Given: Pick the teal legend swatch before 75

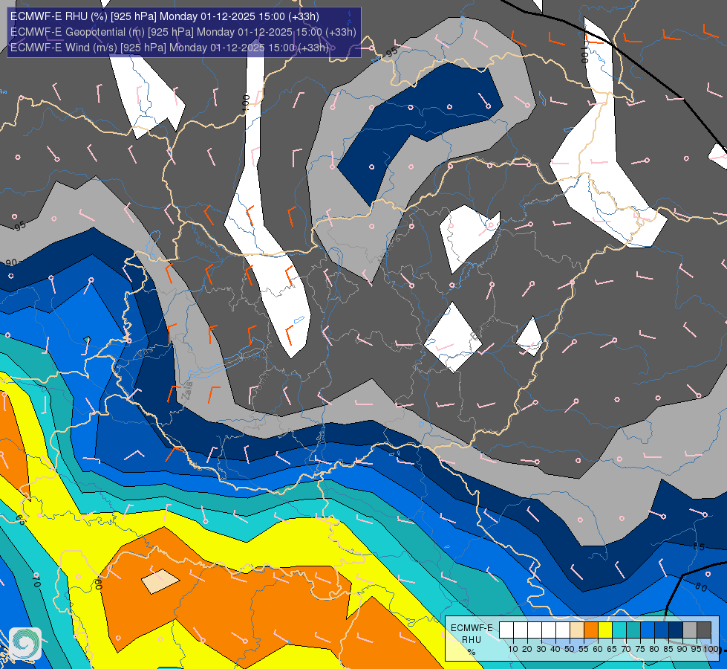Looking at the screenshot, I should 633,630.
